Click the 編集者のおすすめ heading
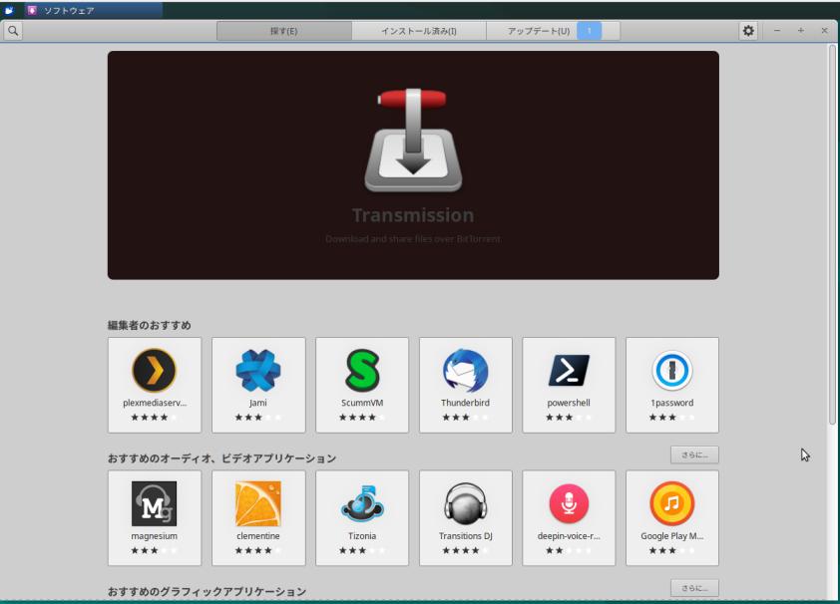The height and width of the screenshot is (604, 840). coord(150,325)
